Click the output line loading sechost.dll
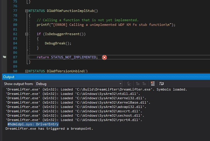Viewport: 210px width, 141px height. 75,115
